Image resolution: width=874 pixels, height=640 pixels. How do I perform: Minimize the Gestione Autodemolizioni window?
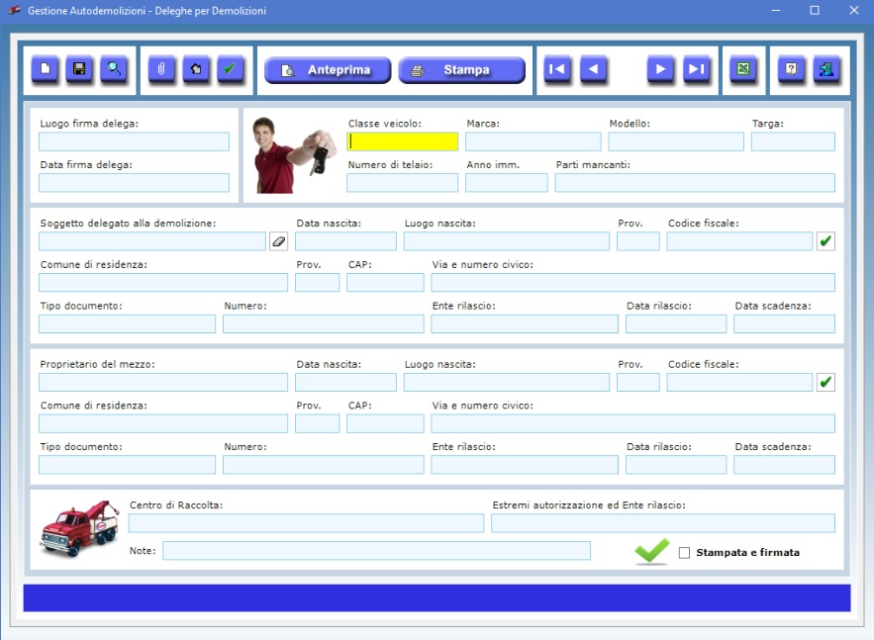(x=775, y=10)
